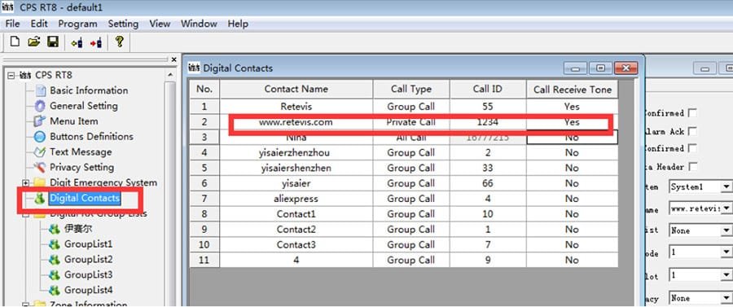Click the tree panel scrollbar up arrow

pyautogui.click(x=169, y=75)
